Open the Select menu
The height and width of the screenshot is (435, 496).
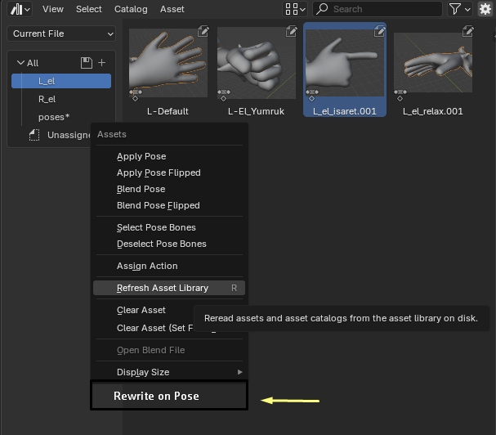pos(88,9)
